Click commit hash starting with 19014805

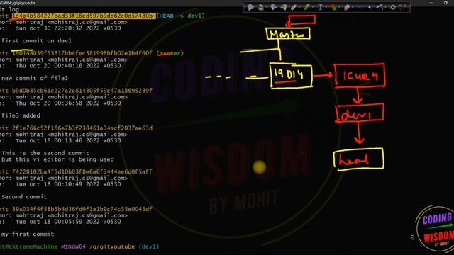pos(82,53)
